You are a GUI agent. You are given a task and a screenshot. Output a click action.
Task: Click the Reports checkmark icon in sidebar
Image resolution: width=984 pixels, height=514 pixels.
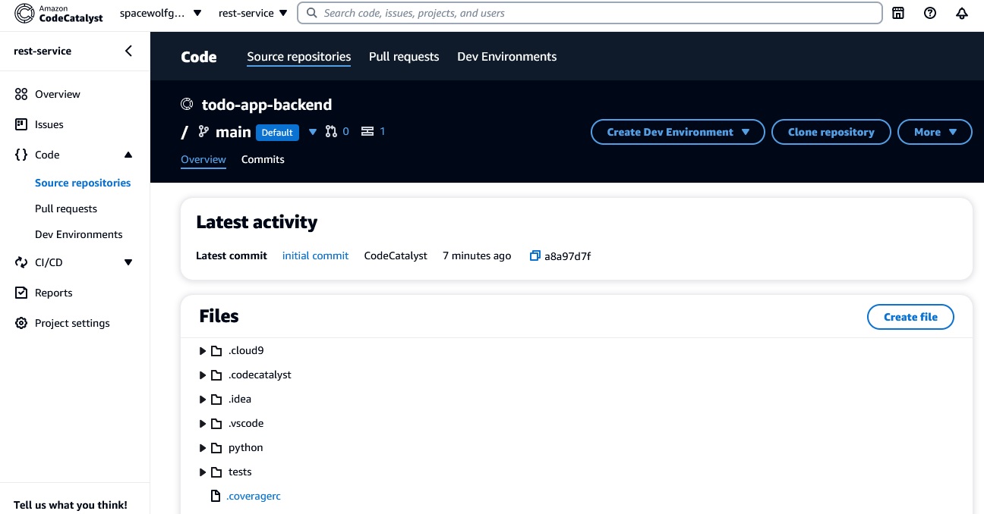(x=21, y=293)
